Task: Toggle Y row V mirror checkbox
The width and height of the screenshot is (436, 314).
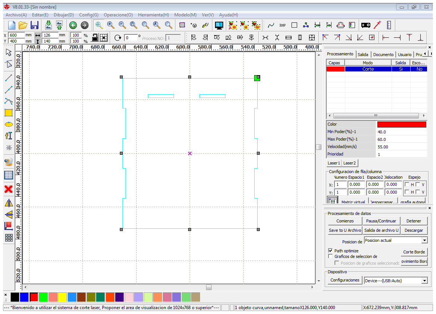Action: [418, 192]
